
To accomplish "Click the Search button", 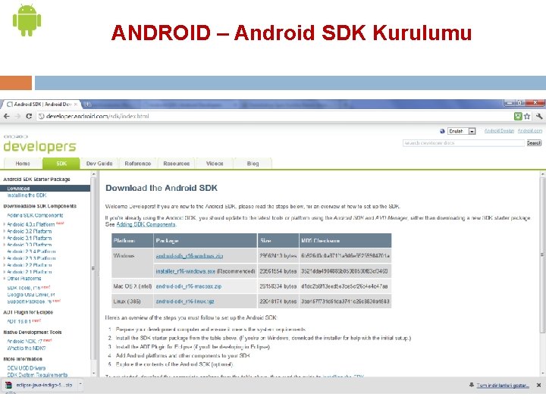I will [534, 143].
